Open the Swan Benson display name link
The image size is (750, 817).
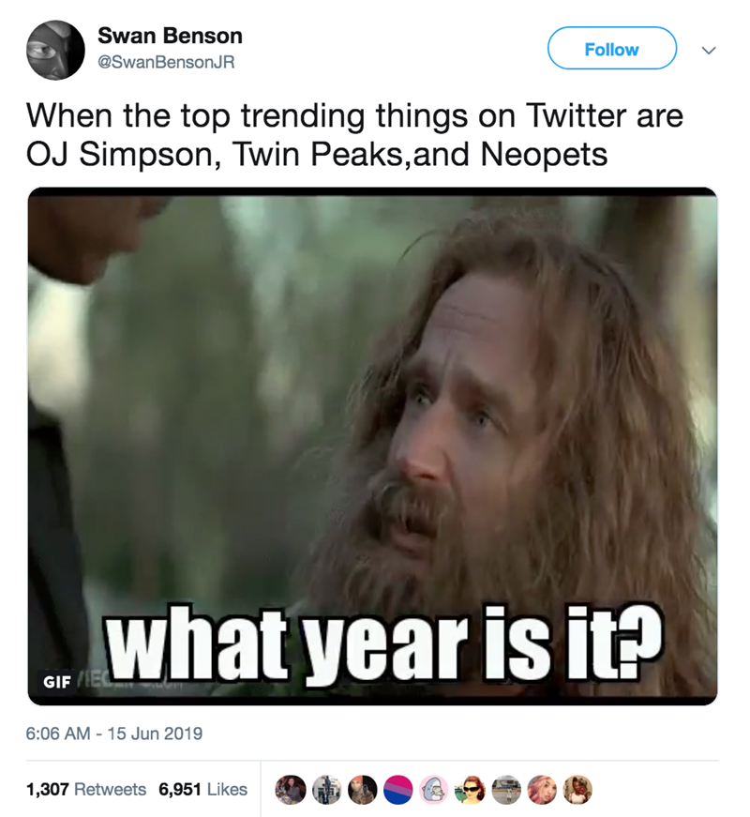[170, 36]
